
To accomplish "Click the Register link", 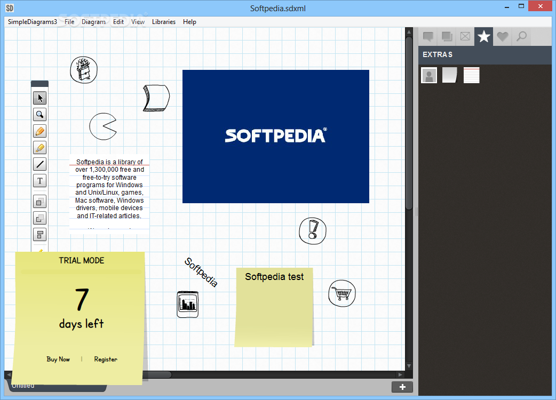I will coord(106,359).
